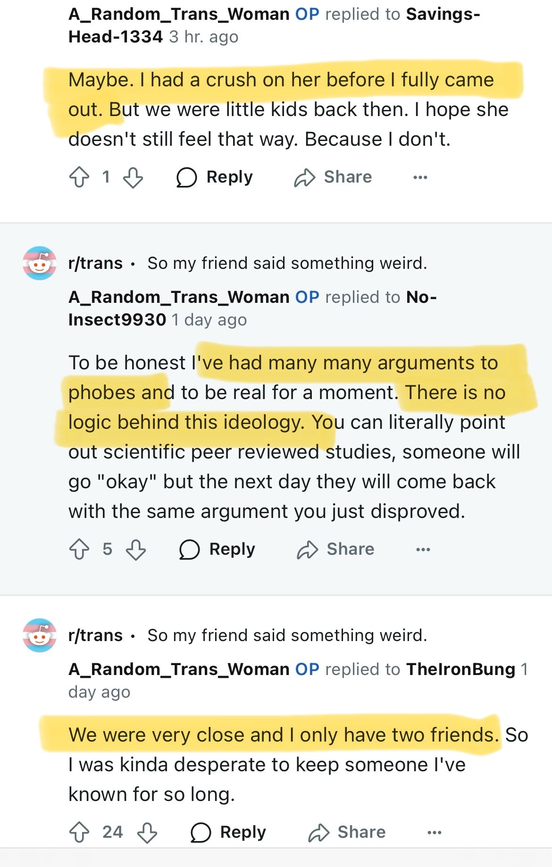Downvote the comment about the childhood crush
Screen dimensions: 552x867
click(x=133, y=177)
